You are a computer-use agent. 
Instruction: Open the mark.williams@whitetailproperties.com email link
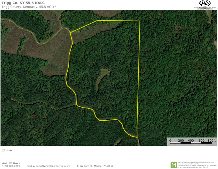point(48,166)
